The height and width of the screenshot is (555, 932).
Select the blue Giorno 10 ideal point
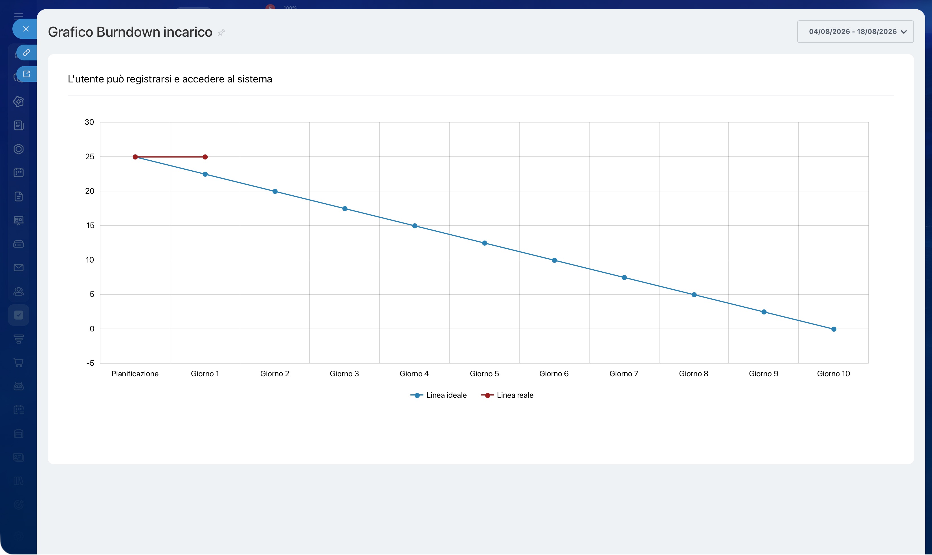(834, 329)
